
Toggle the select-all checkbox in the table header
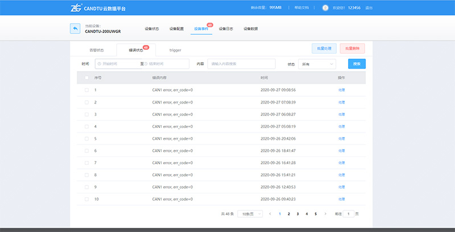pos(86,77)
